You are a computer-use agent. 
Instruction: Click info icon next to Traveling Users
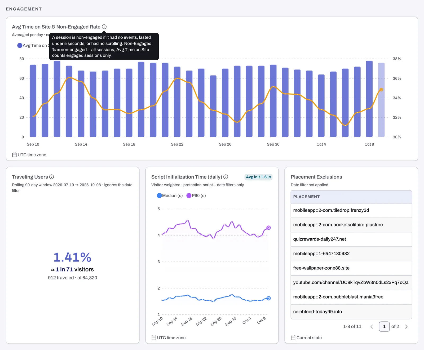(52, 177)
